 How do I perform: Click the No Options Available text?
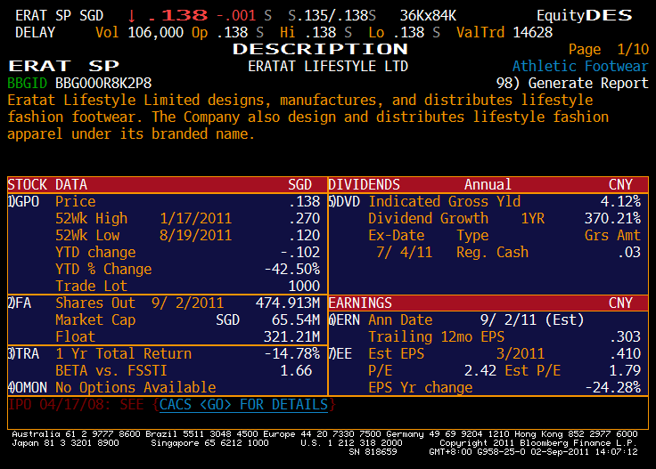(135, 387)
